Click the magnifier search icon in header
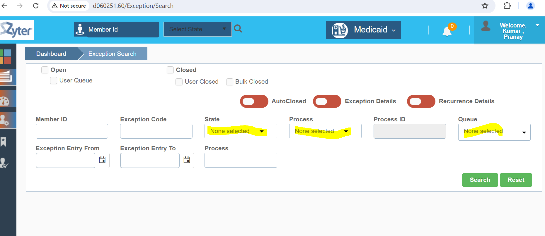The image size is (545, 236). pos(238,29)
